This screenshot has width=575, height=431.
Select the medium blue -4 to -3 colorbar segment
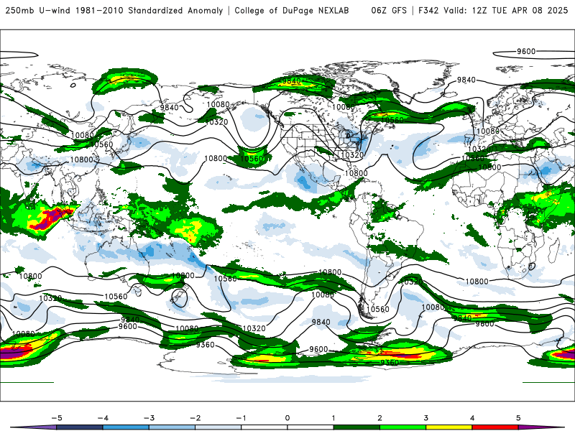click(x=126, y=427)
